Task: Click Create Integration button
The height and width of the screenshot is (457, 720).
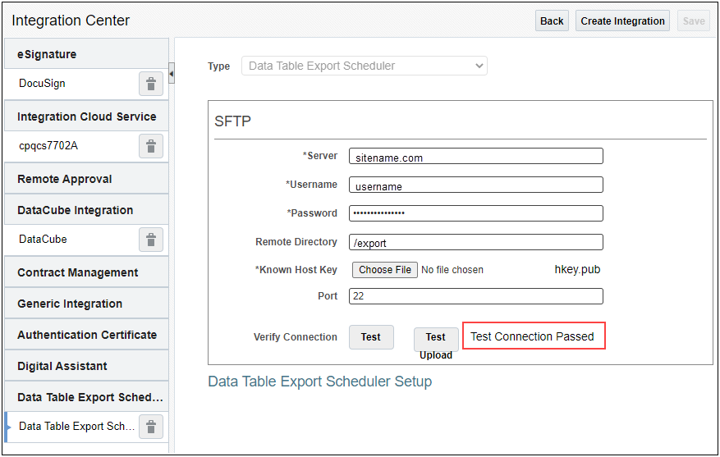Action: 622,21
